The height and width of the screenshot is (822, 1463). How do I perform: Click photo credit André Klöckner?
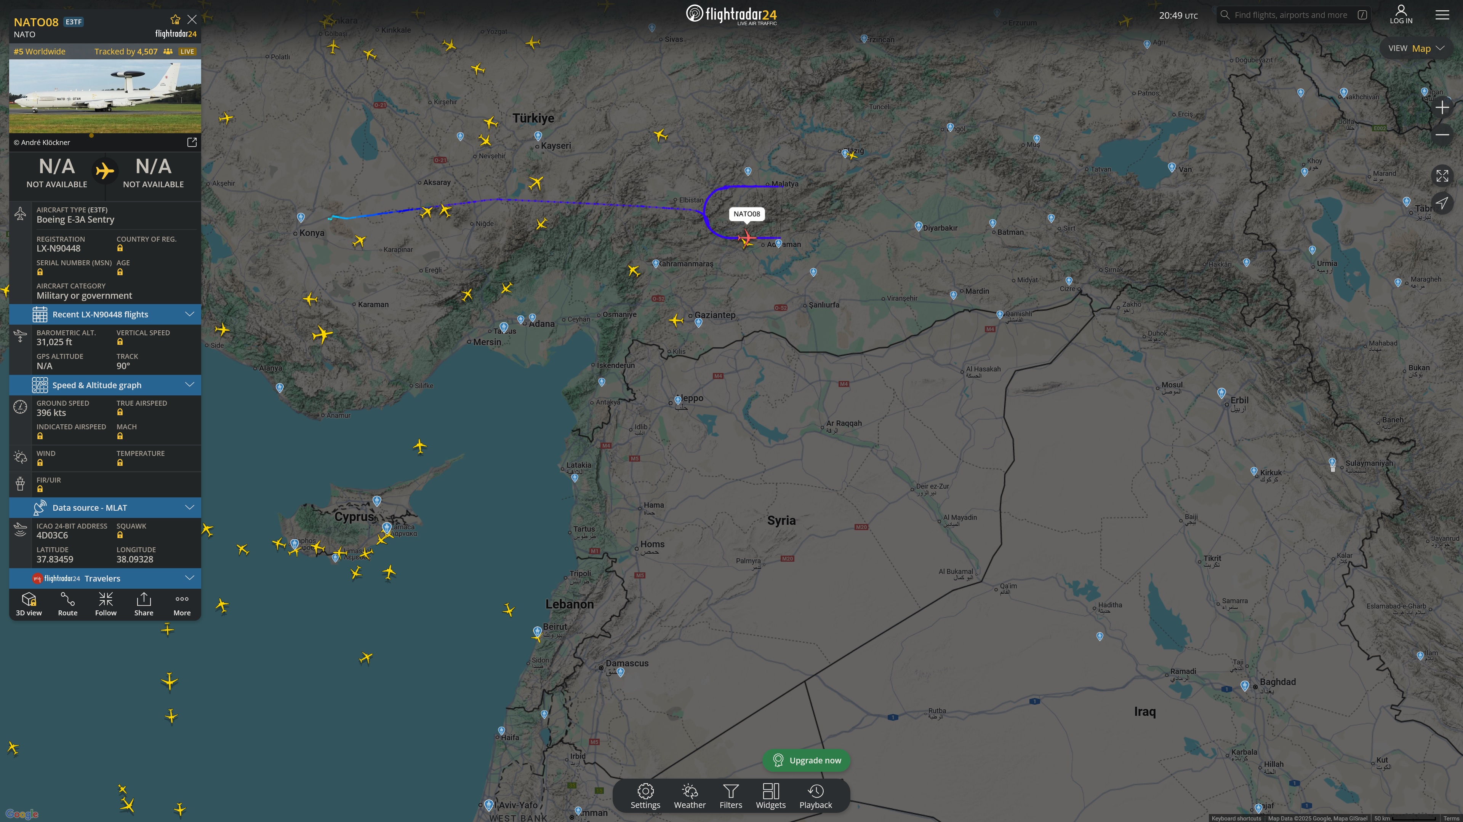[x=42, y=142]
